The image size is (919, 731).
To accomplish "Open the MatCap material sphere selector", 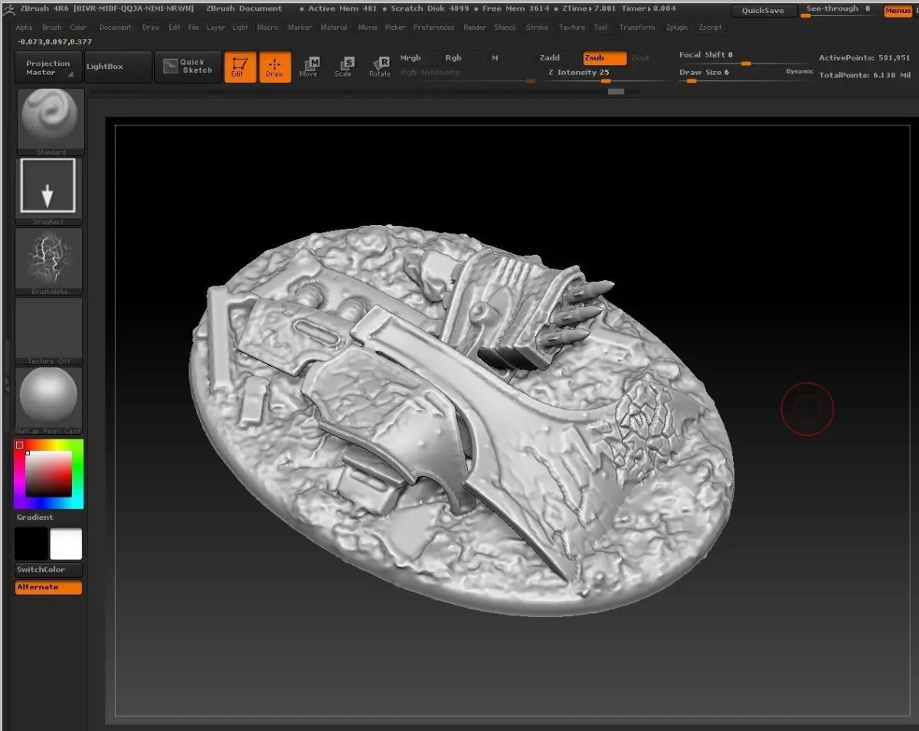I will click(49, 401).
